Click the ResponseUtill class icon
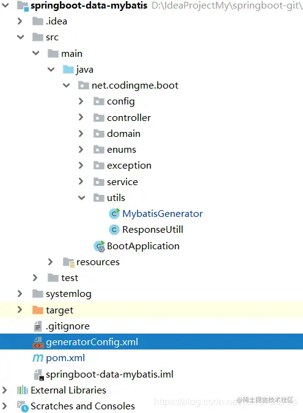This screenshot has height=413, width=303. pos(114,230)
